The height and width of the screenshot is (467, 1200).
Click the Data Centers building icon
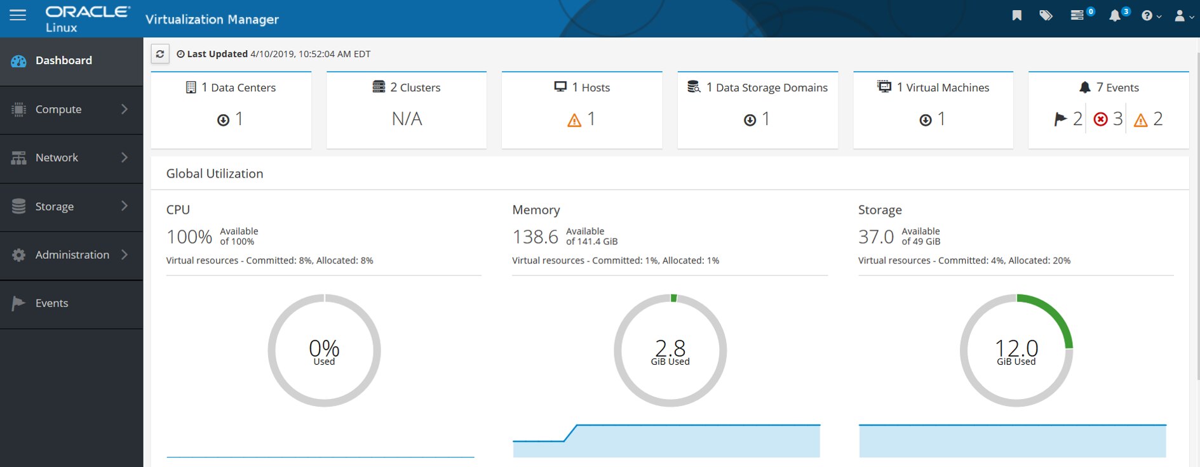point(191,87)
